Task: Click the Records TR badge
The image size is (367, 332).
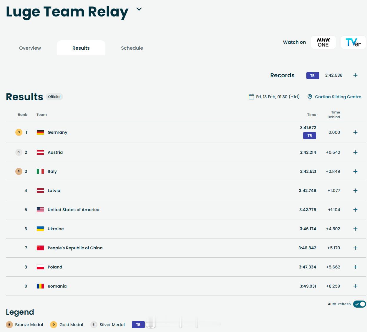Action: [x=313, y=76]
